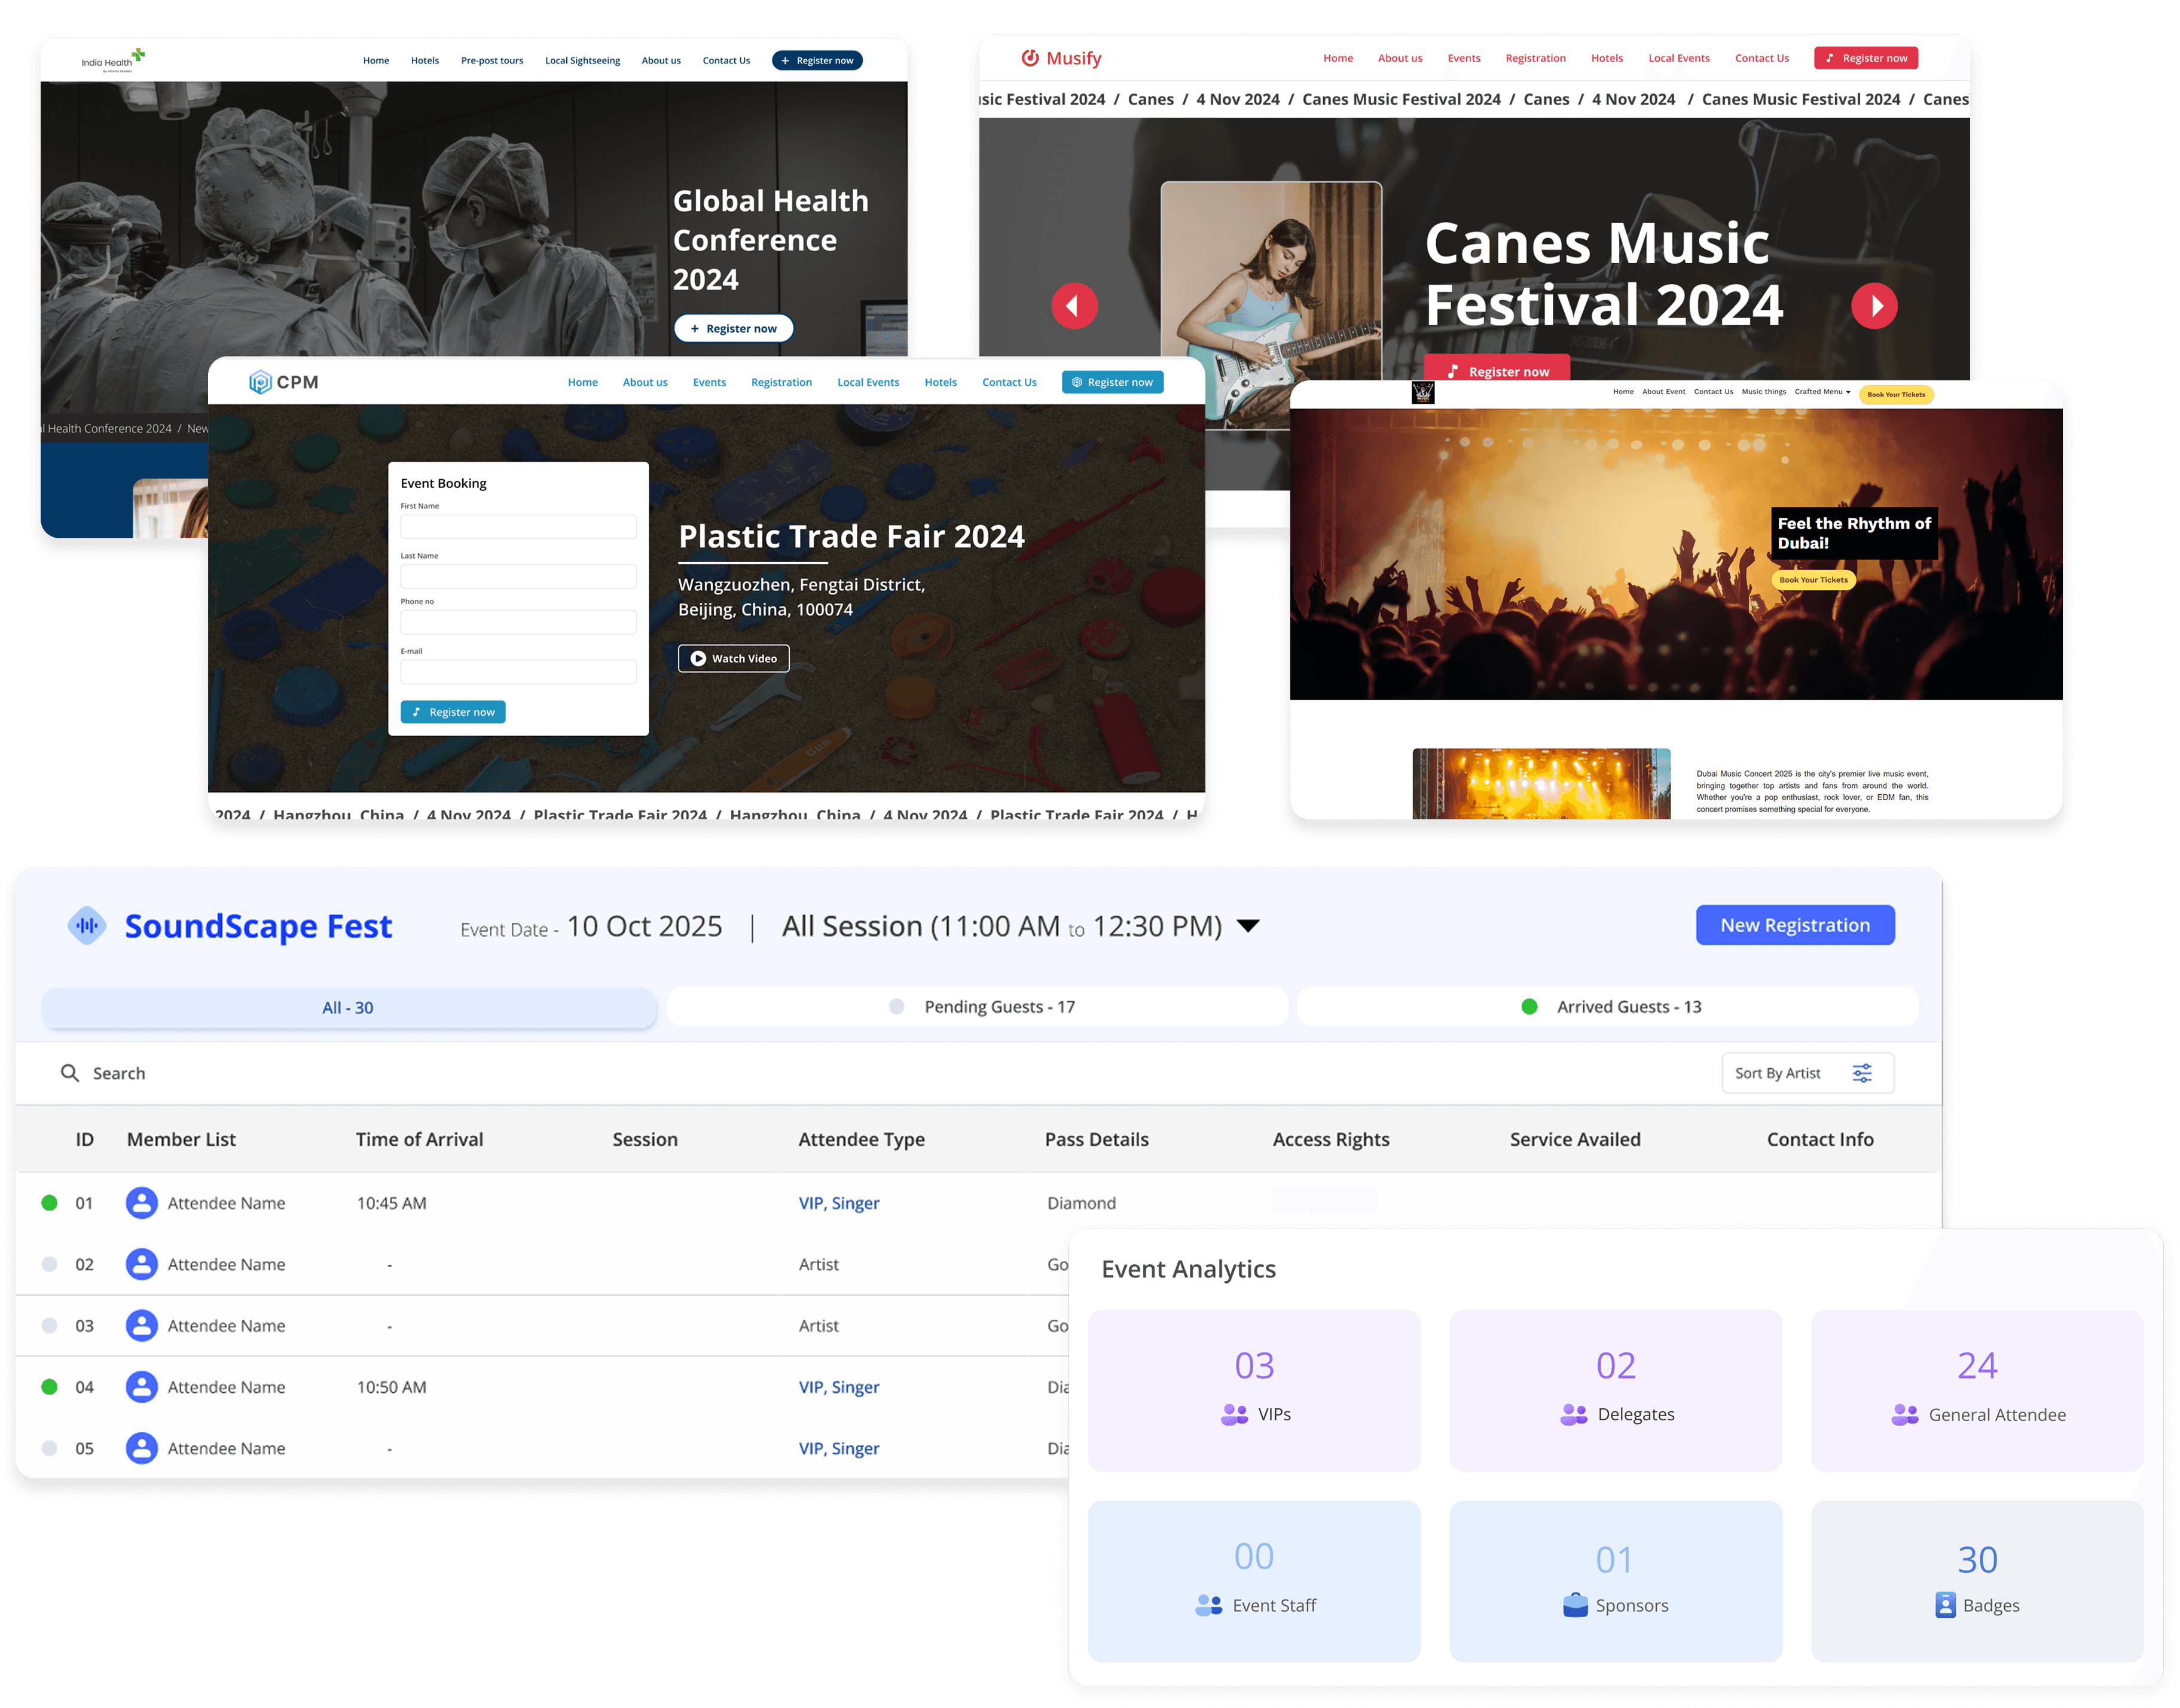Click the Badges 30 analytics card
Screen dimensions: 2180x1708
coord(1976,1581)
